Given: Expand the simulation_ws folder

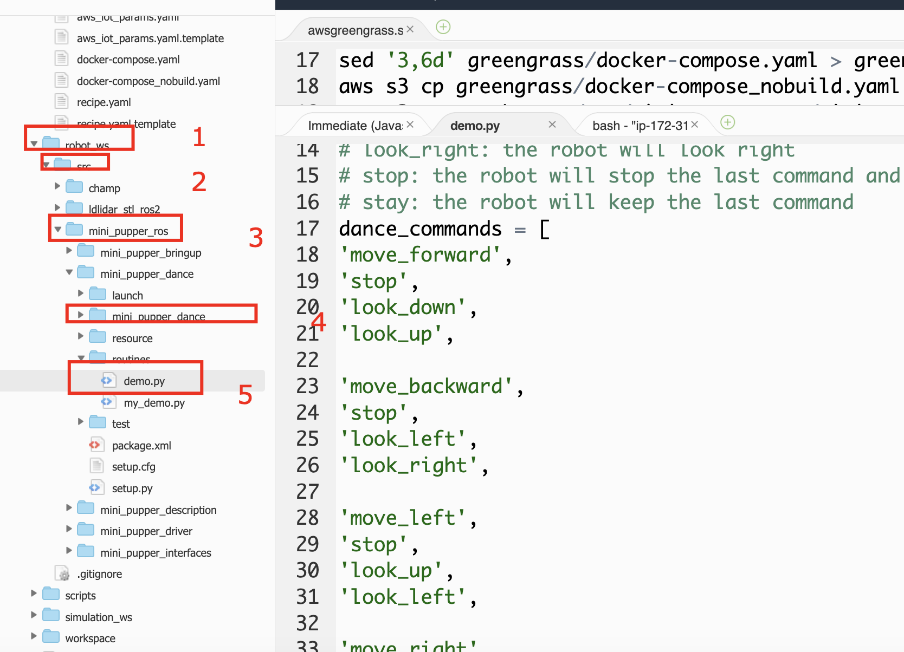Looking at the screenshot, I should [x=34, y=615].
